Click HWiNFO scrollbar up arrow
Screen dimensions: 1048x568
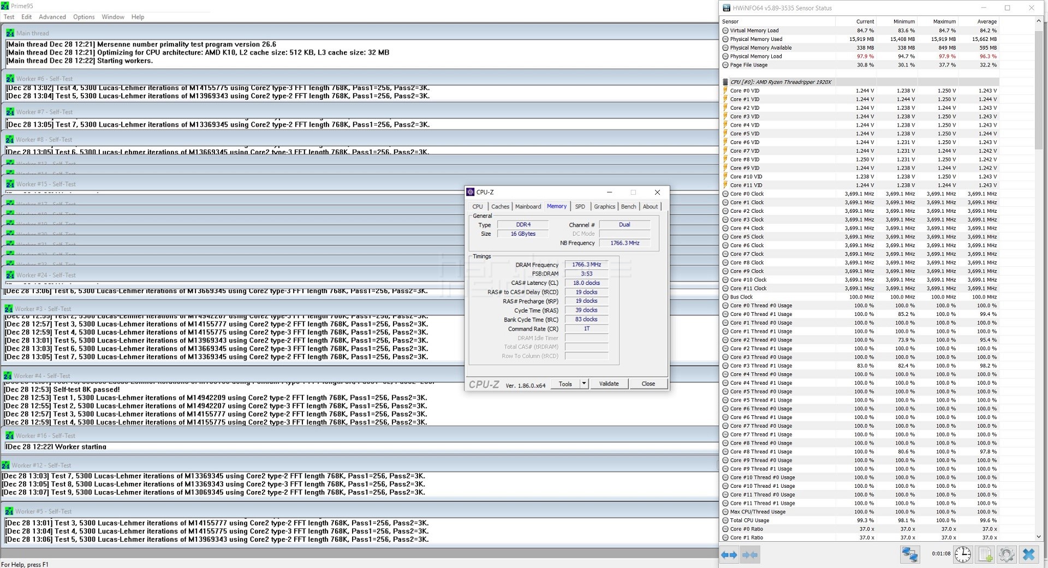(1039, 21)
